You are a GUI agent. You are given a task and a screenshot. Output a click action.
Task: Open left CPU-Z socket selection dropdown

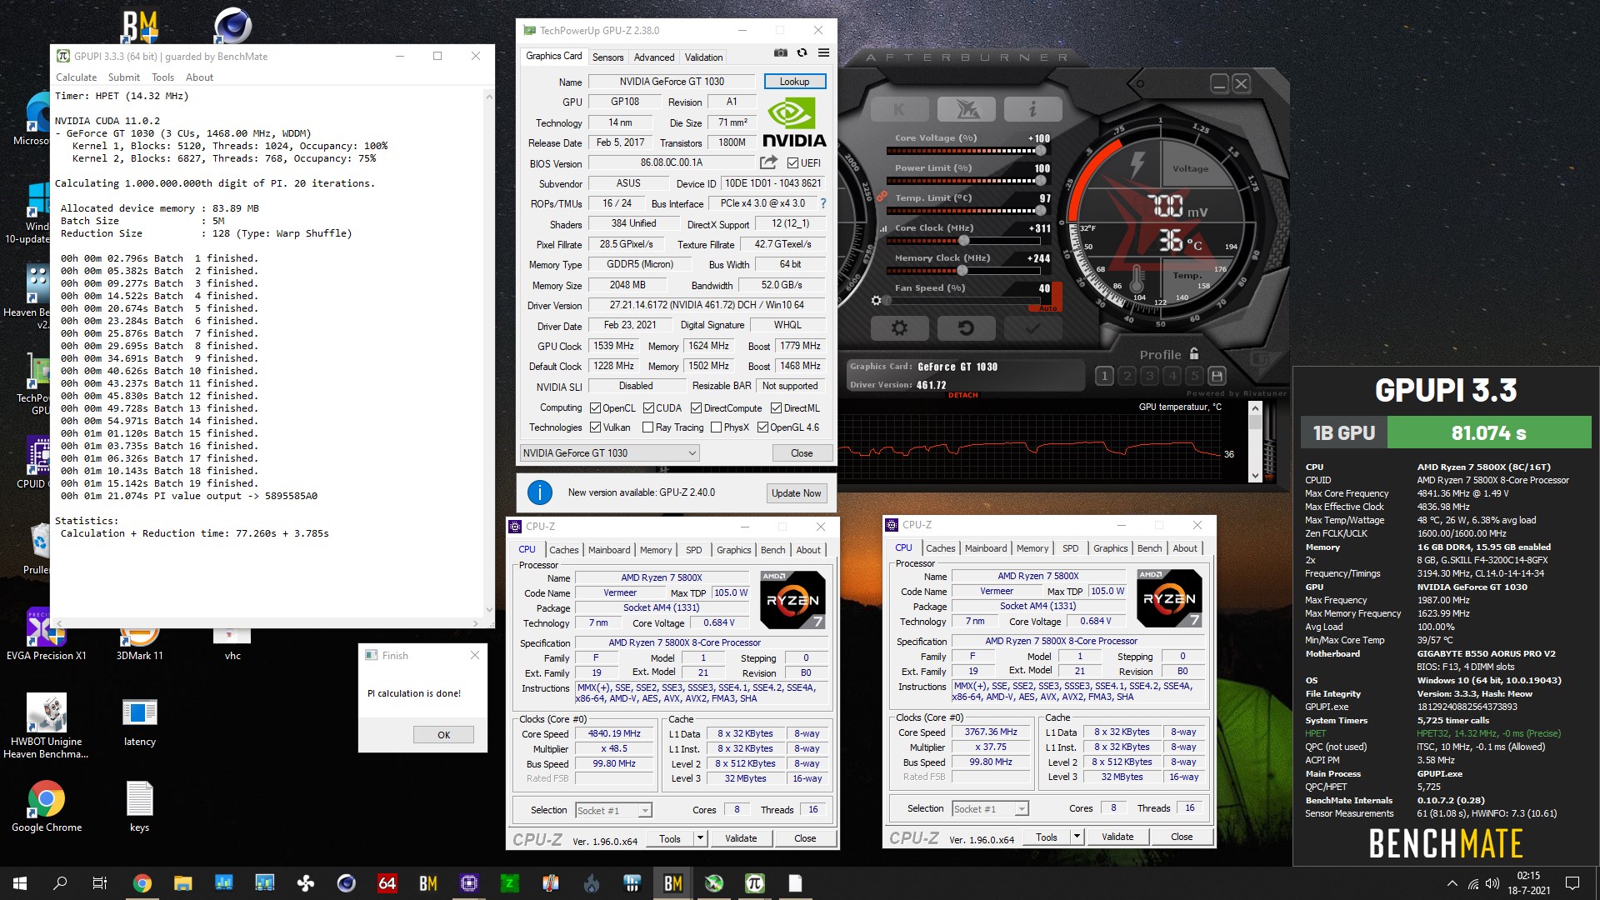[x=613, y=811]
